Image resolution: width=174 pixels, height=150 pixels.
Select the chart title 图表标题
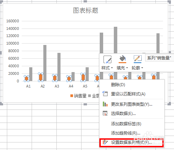tap(86, 10)
